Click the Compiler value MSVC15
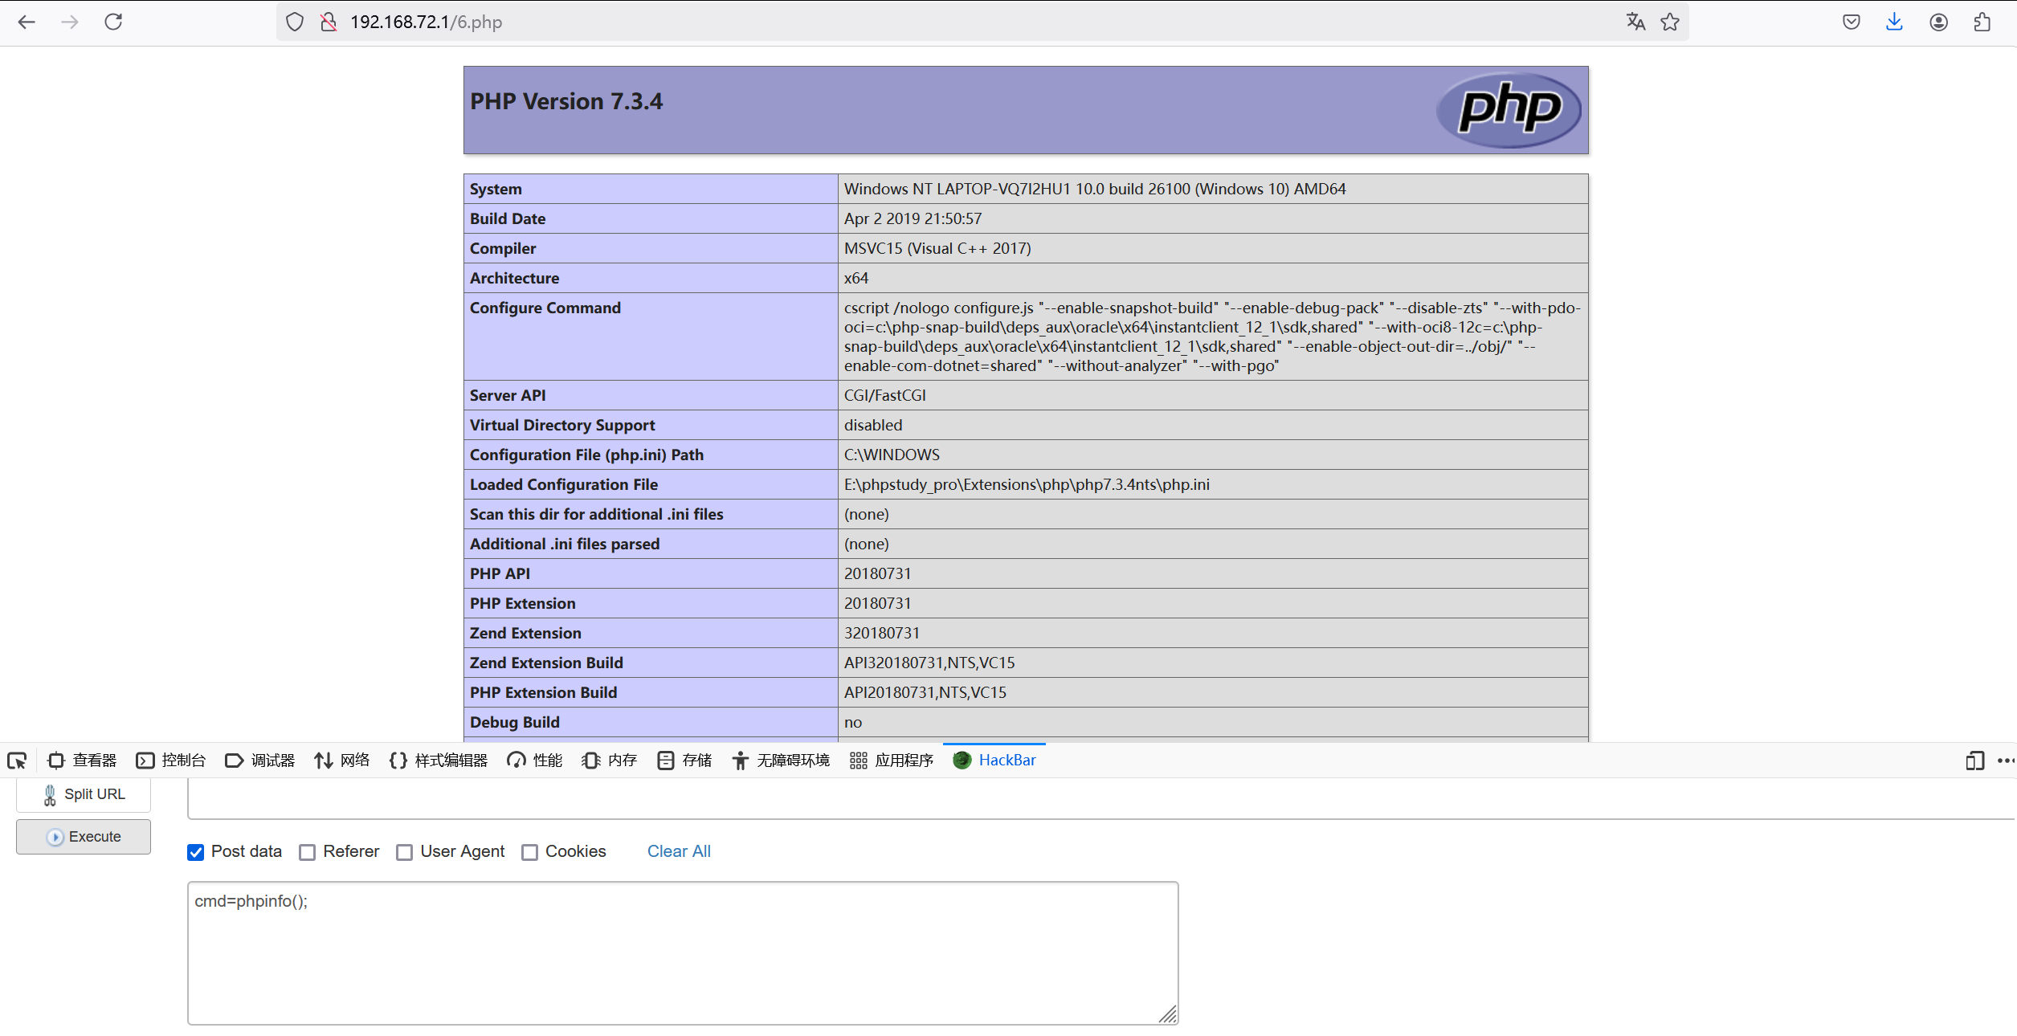The image size is (2017, 1036). click(x=937, y=248)
